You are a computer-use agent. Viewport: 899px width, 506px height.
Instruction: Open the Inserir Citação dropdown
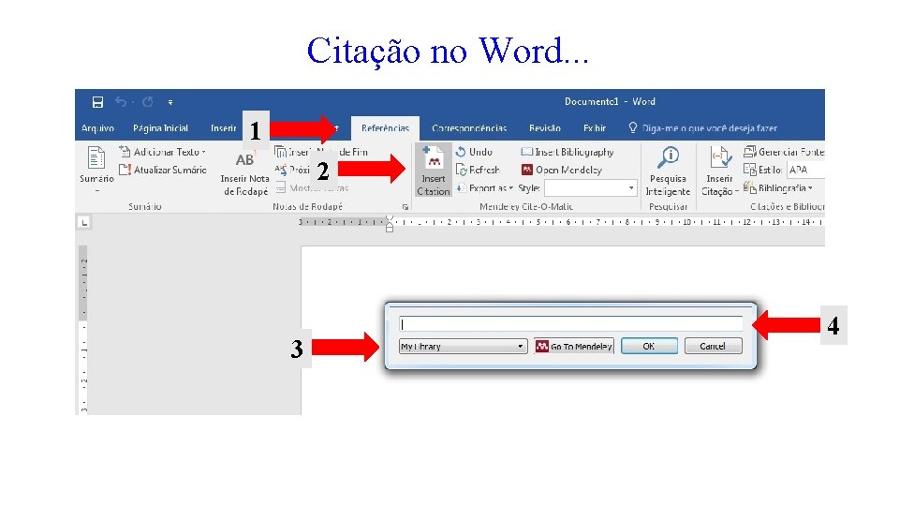tap(719, 171)
